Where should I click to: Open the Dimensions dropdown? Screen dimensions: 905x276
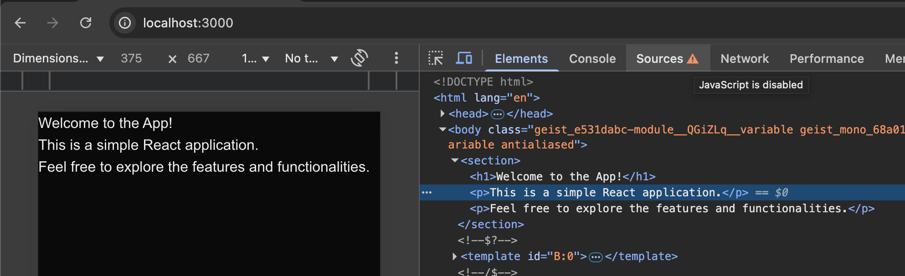[x=58, y=58]
